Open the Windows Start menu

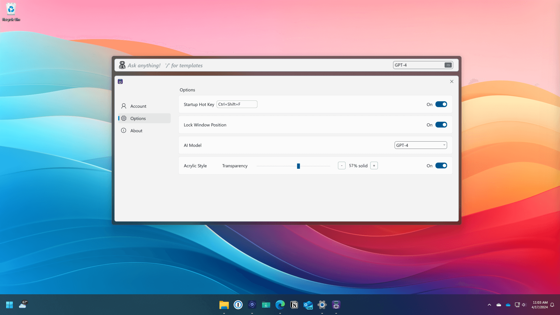point(9,305)
